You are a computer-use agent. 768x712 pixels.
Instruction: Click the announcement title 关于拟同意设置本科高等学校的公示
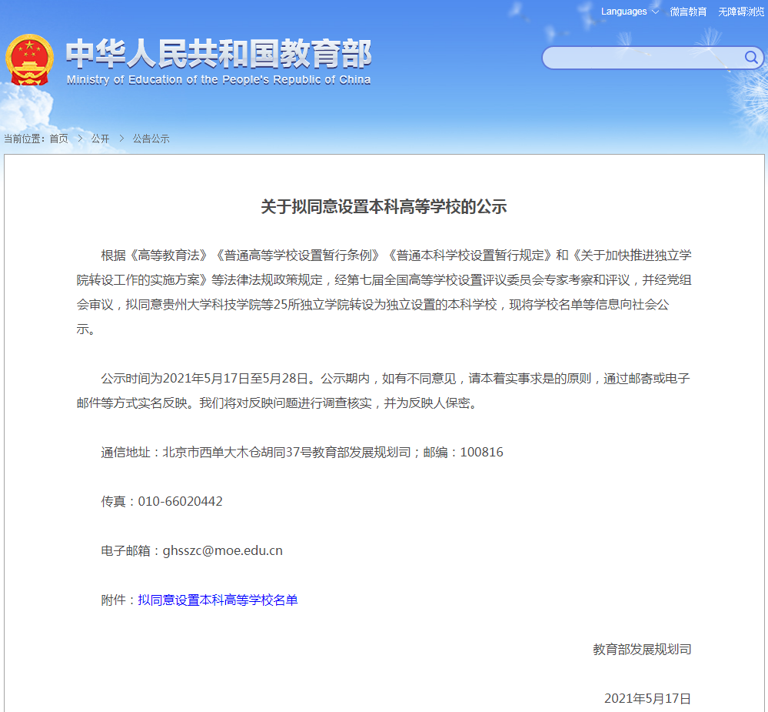(x=384, y=206)
